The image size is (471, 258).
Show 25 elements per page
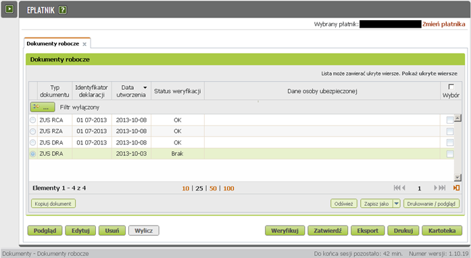pos(199,188)
